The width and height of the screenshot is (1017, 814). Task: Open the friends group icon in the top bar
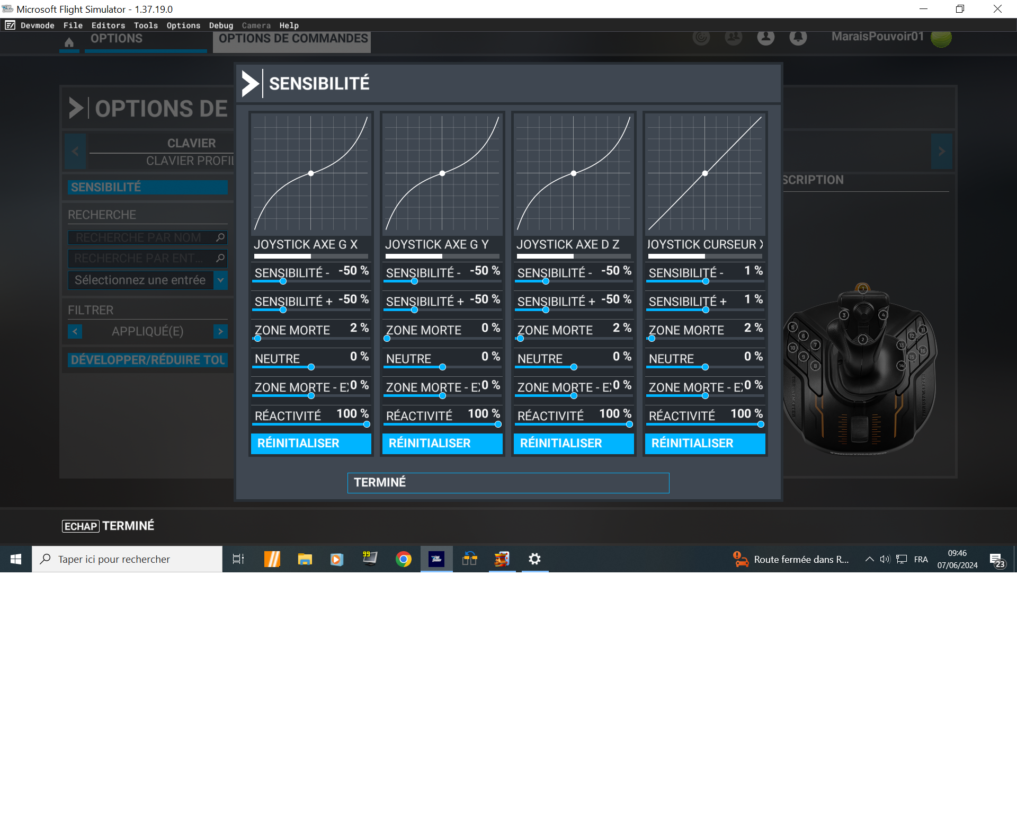733,37
